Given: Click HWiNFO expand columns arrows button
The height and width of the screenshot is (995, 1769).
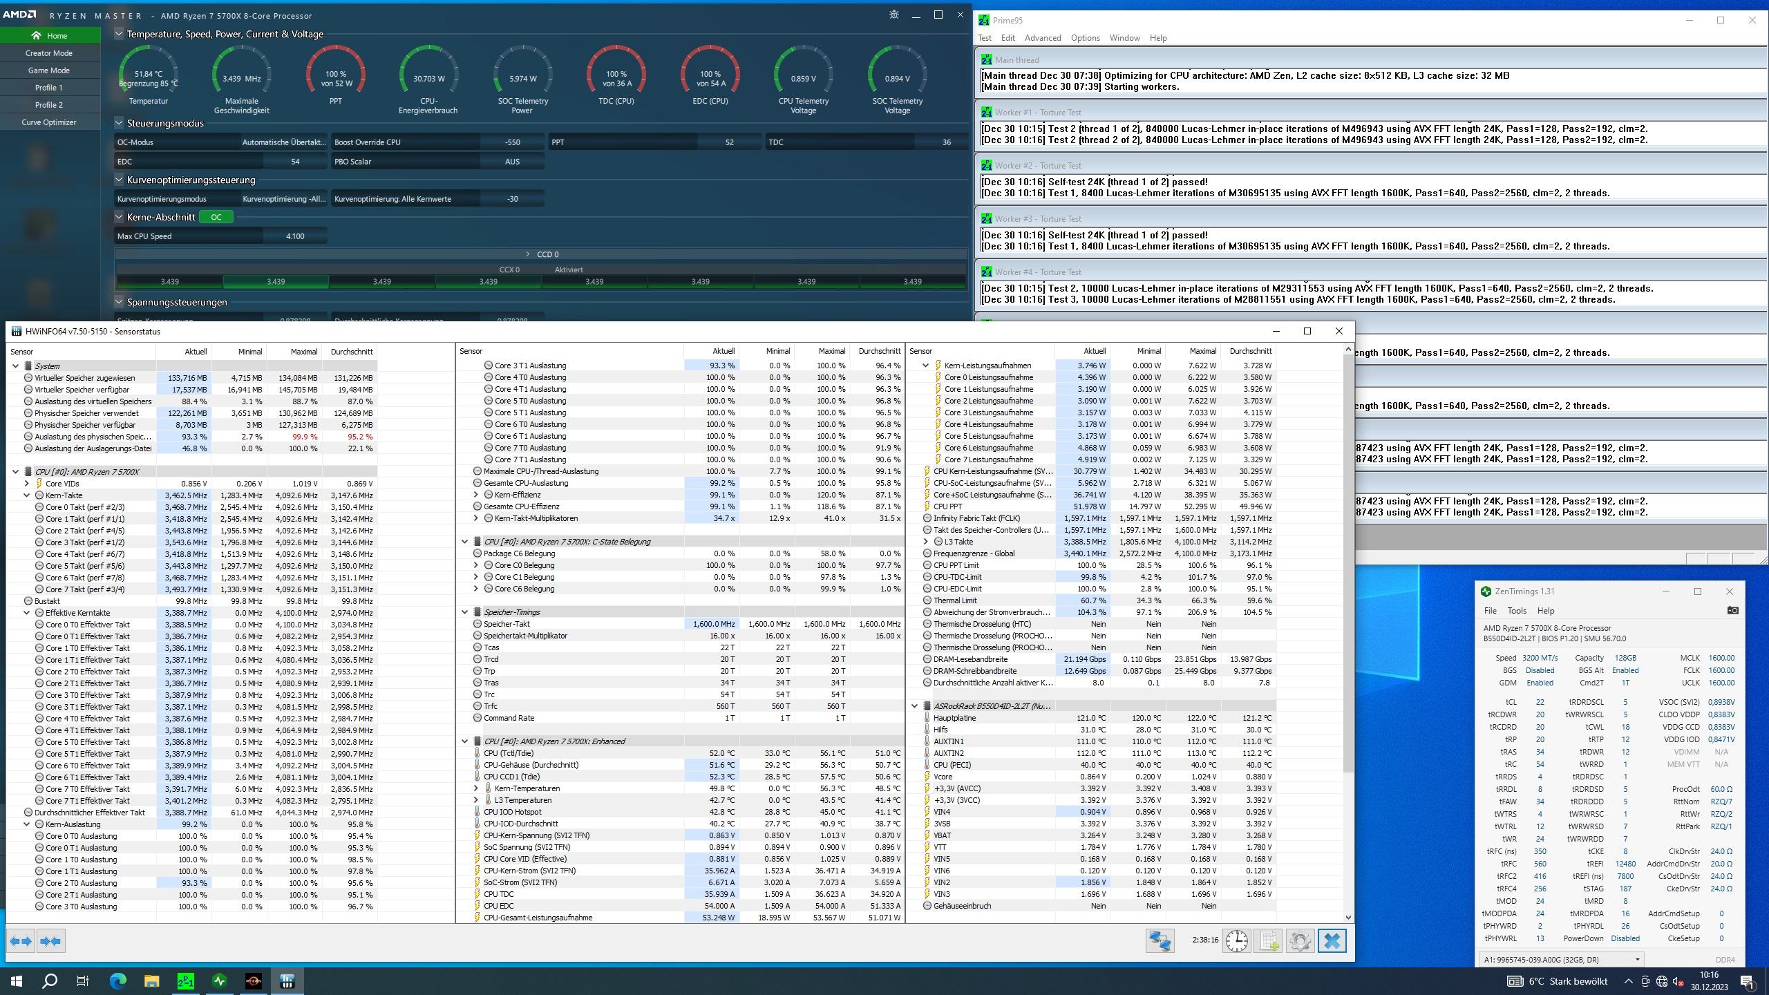Looking at the screenshot, I should (x=21, y=941).
